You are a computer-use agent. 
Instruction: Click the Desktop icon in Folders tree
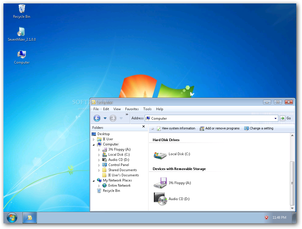[x=94, y=134]
